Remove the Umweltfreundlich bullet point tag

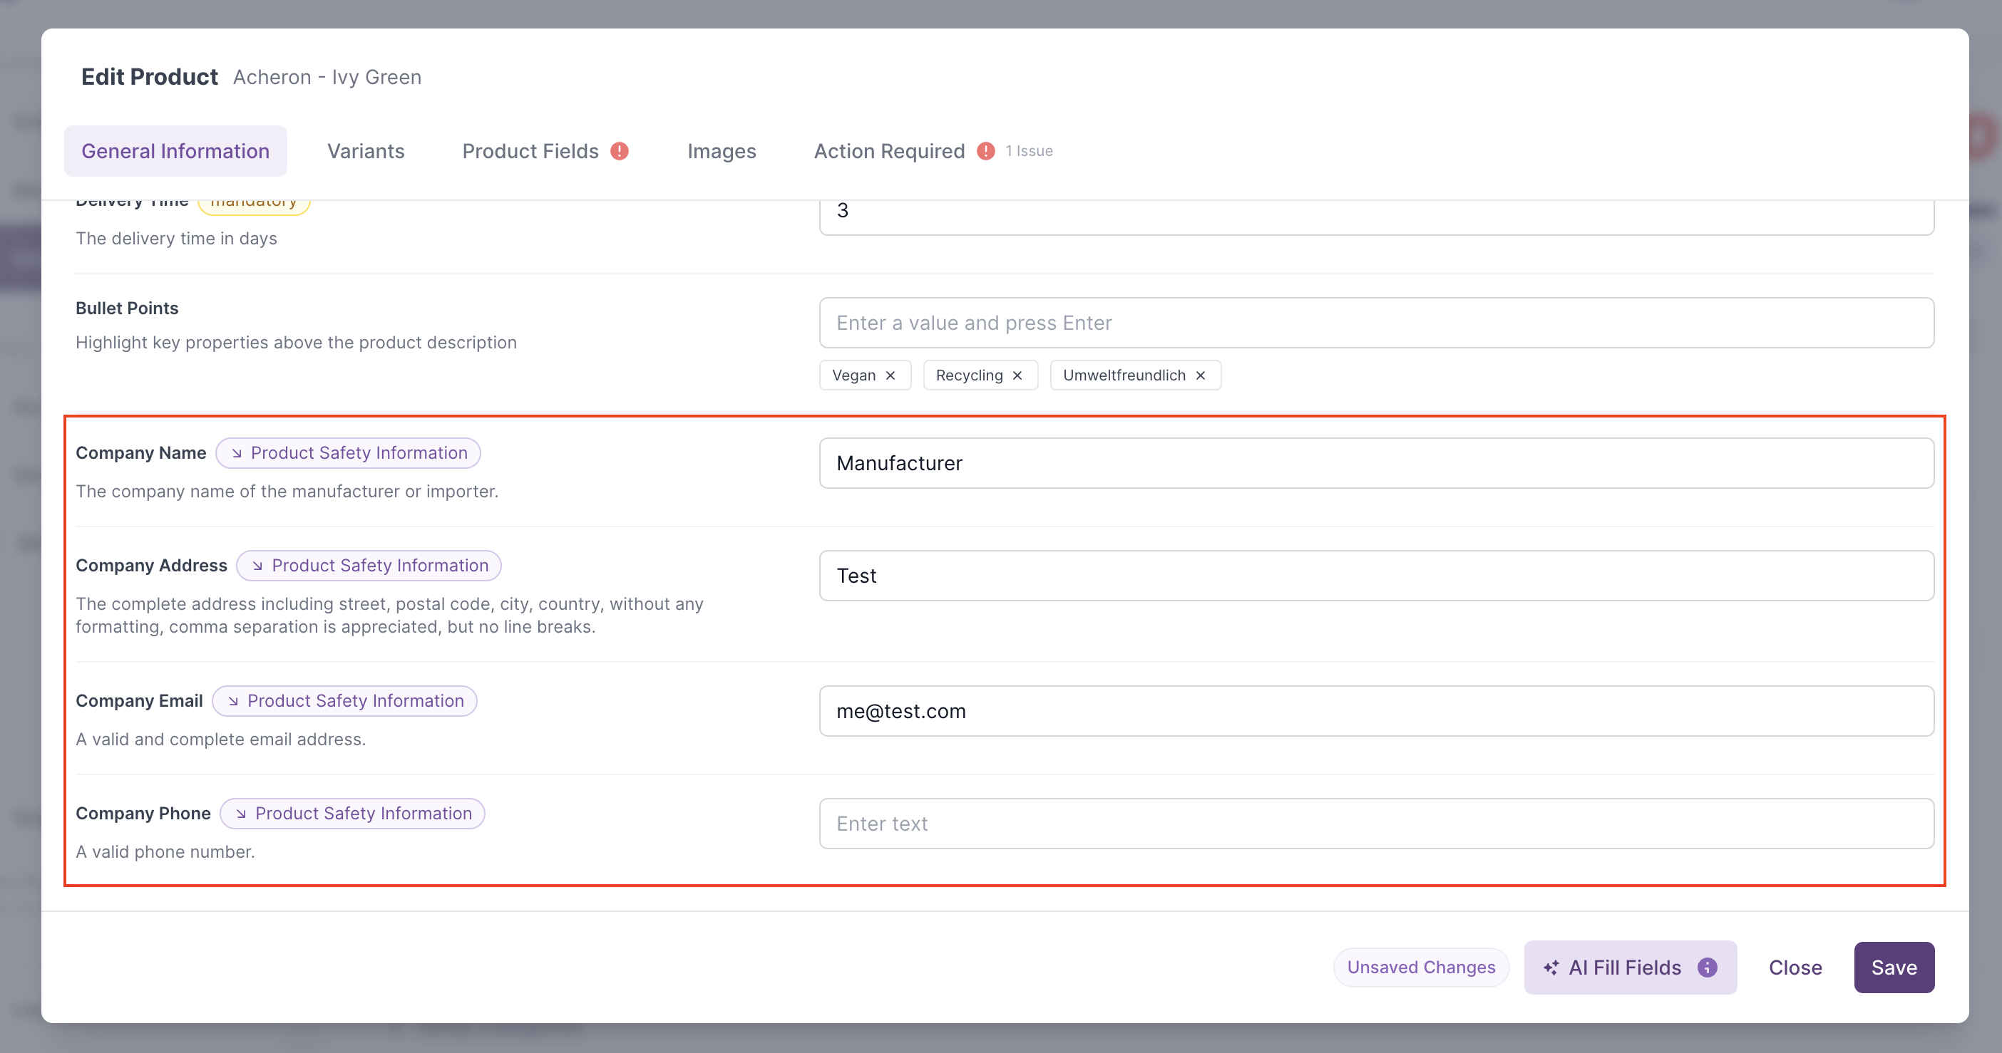[1201, 375]
